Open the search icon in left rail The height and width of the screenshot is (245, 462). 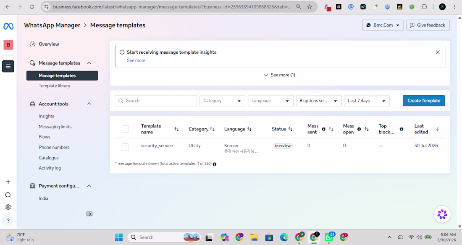tap(8, 195)
